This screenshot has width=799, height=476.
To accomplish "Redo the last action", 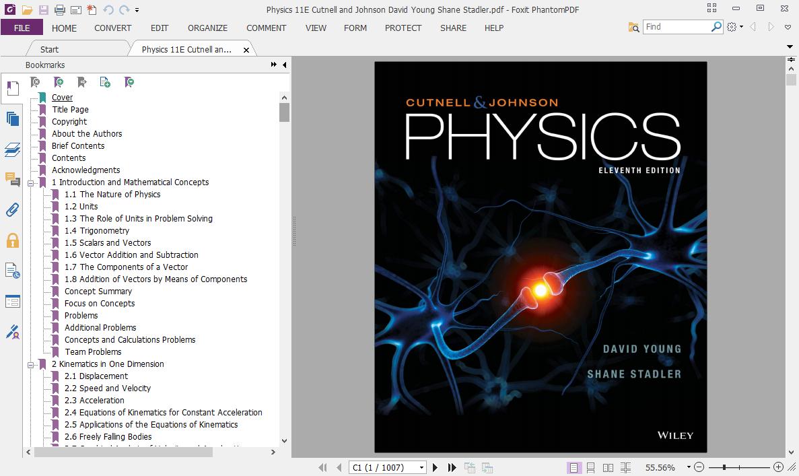I will click(x=124, y=9).
